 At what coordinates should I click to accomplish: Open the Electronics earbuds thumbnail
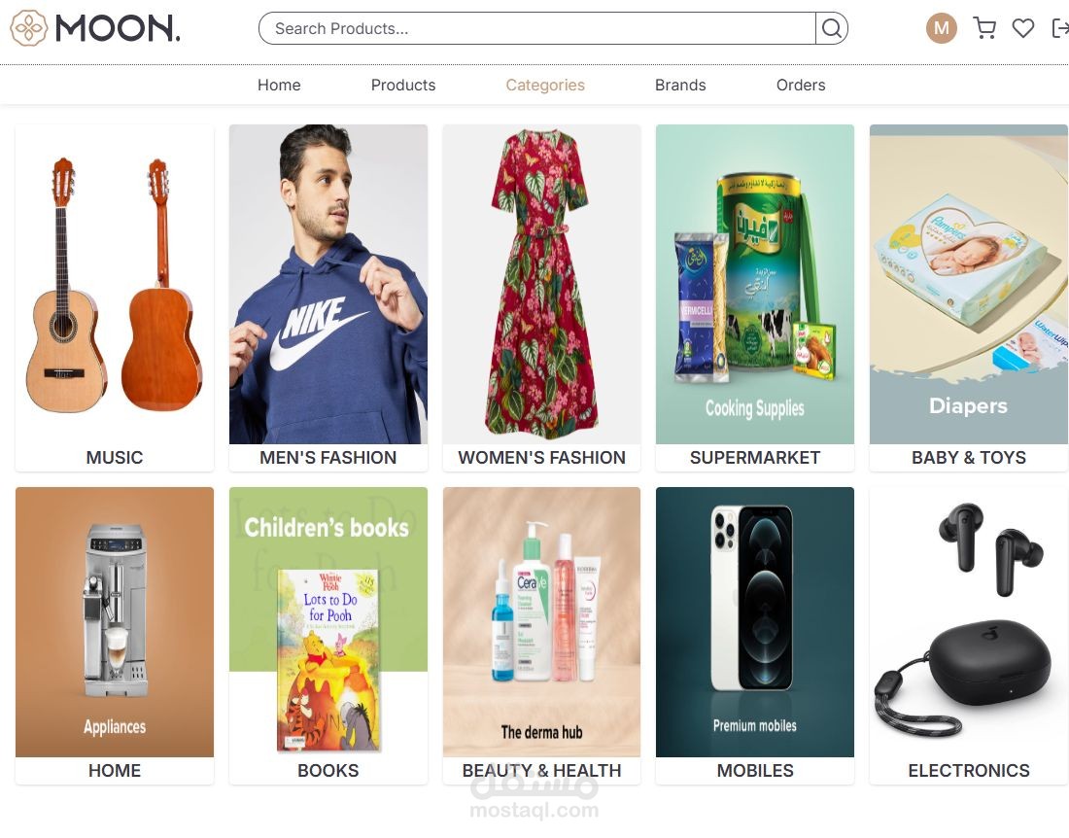[969, 622]
